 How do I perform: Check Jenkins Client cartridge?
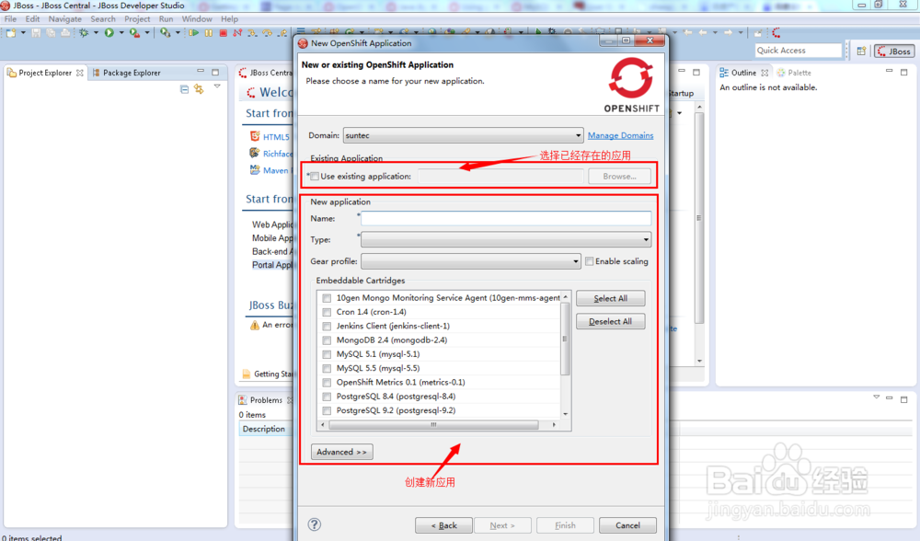coord(327,327)
